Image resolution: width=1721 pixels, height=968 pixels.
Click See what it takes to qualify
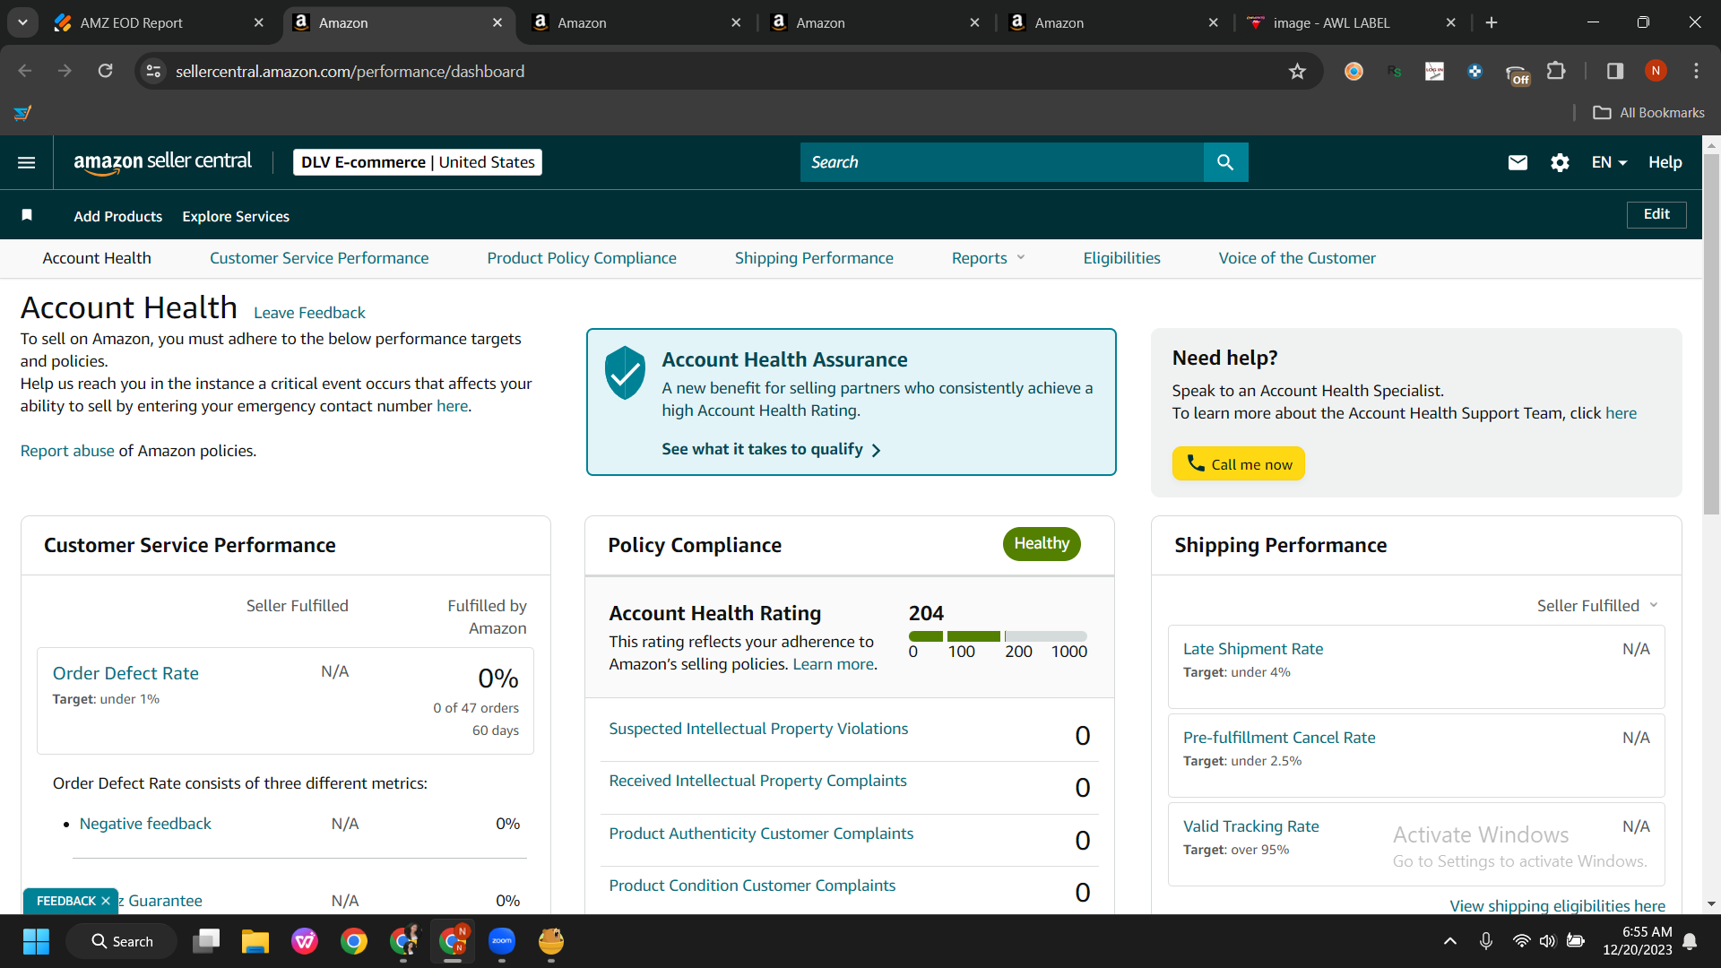point(771,449)
